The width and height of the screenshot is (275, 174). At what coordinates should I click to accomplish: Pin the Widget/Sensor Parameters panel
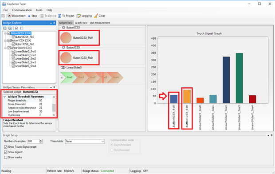(x=54, y=87)
